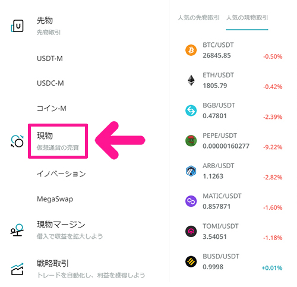Viewport: 297px width, 287px height.
Task: Click the green PEPE frog icon
Action: click(x=191, y=141)
